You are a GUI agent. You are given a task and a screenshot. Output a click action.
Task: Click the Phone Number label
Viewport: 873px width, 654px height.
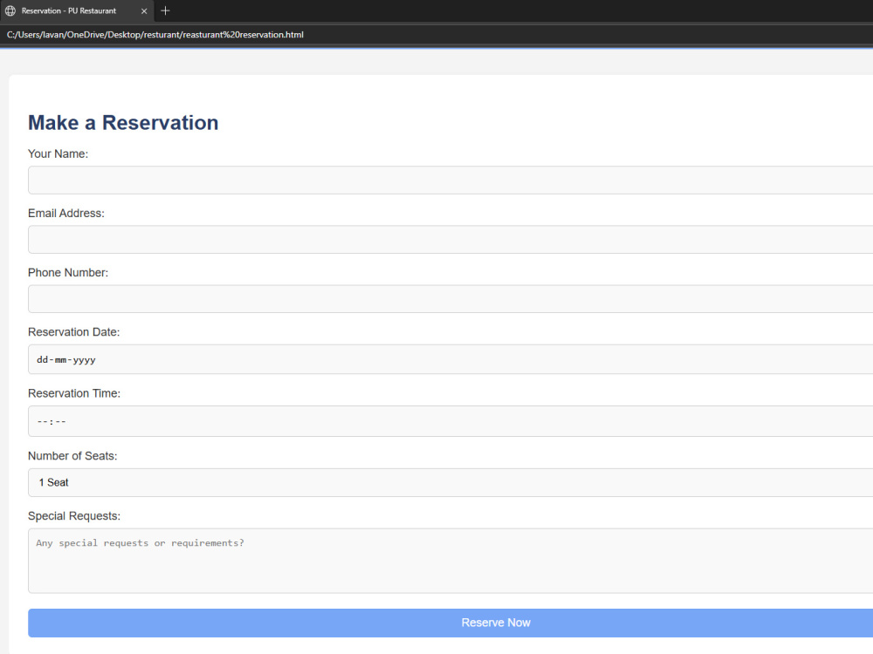tap(68, 272)
